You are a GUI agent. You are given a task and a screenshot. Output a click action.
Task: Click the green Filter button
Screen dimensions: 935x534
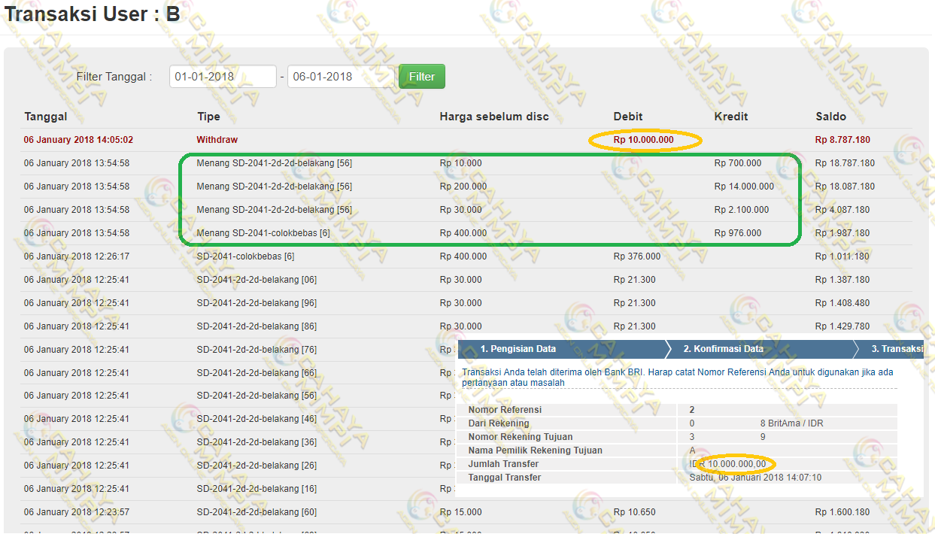tap(421, 77)
